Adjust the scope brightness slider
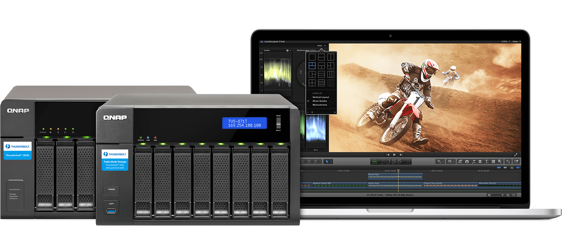 pyautogui.click(x=321, y=112)
